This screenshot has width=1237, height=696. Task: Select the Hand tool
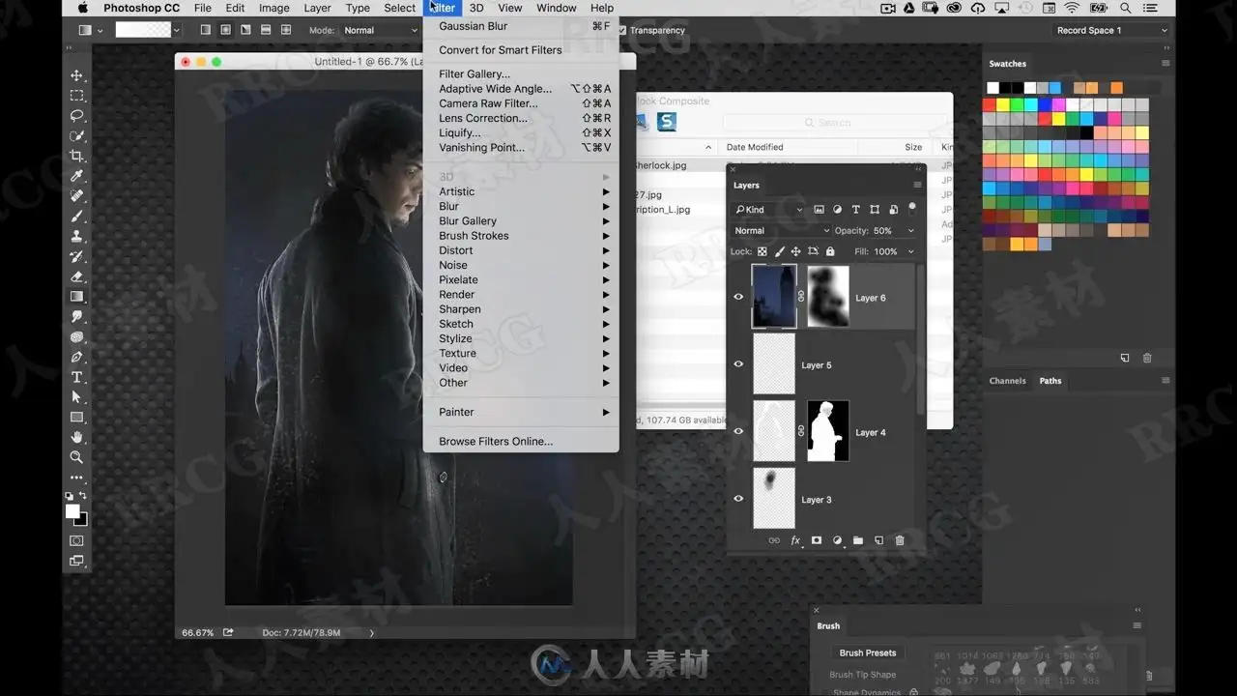pyautogui.click(x=76, y=438)
